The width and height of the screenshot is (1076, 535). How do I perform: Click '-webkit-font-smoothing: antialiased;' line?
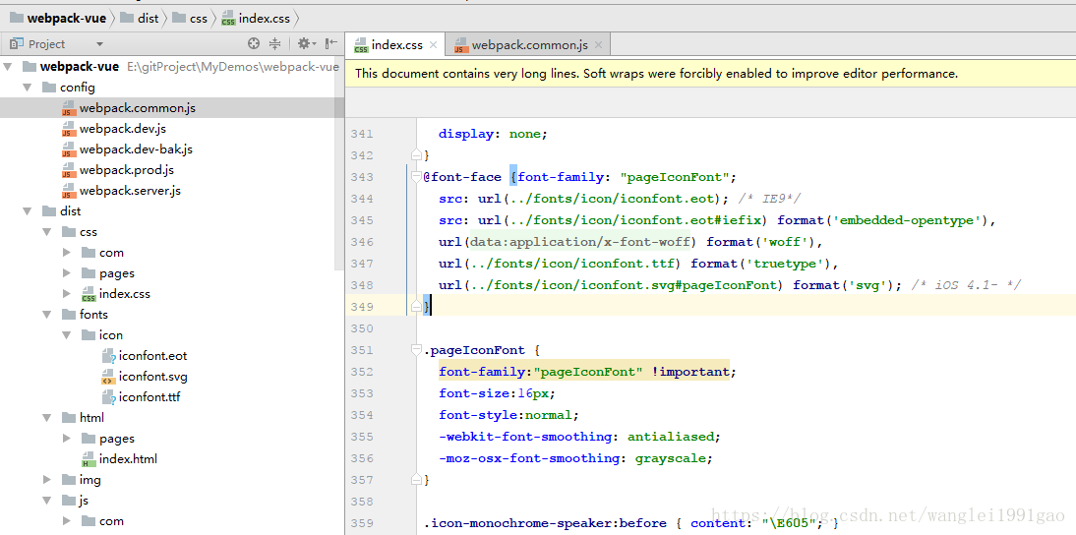[580, 437]
